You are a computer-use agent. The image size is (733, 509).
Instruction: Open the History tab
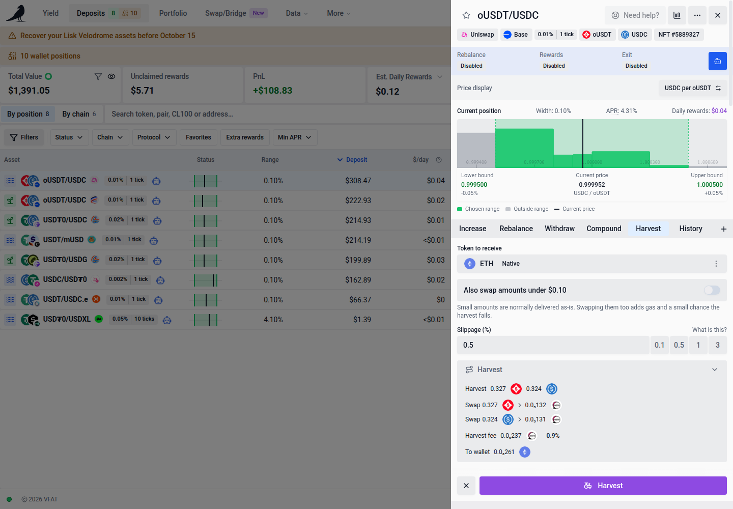point(691,229)
